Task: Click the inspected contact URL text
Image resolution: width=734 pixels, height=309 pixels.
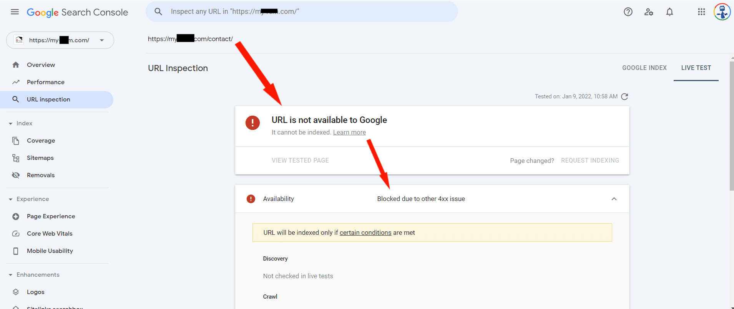Action: (190, 39)
